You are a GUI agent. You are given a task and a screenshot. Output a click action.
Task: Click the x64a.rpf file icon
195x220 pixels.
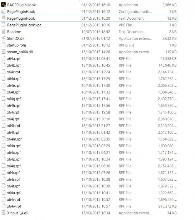tap(3, 58)
